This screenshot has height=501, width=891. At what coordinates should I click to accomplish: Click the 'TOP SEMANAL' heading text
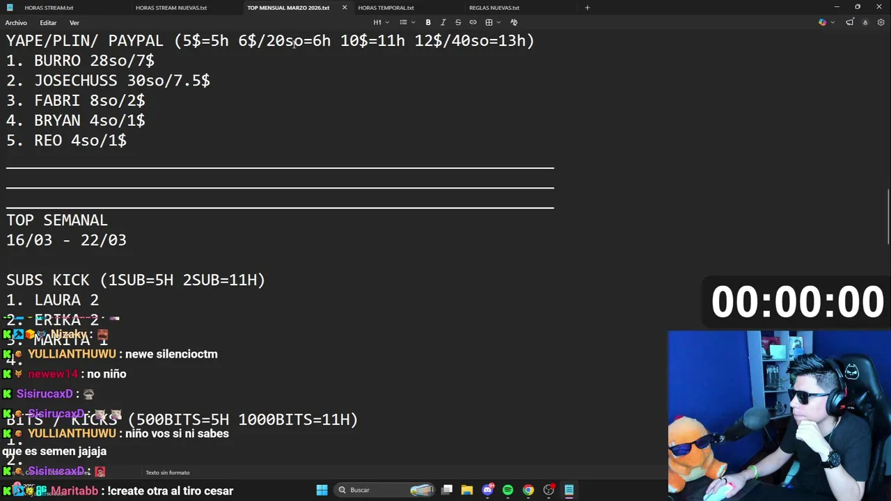pyautogui.click(x=57, y=221)
